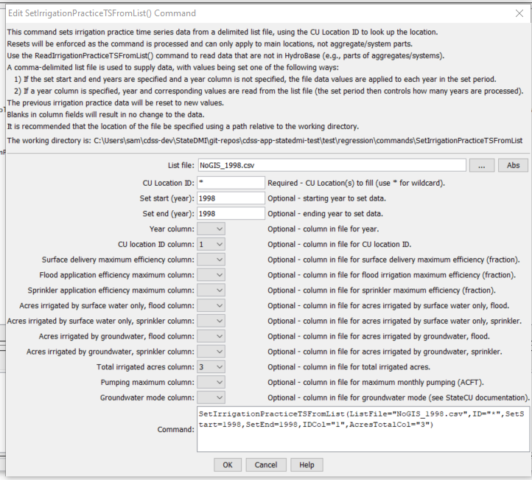532x480 pixels.
Task: Click 'Optional - column in file for maximum monthly pumping (ACFT).'
Action: pyautogui.click(x=376, y=382)
